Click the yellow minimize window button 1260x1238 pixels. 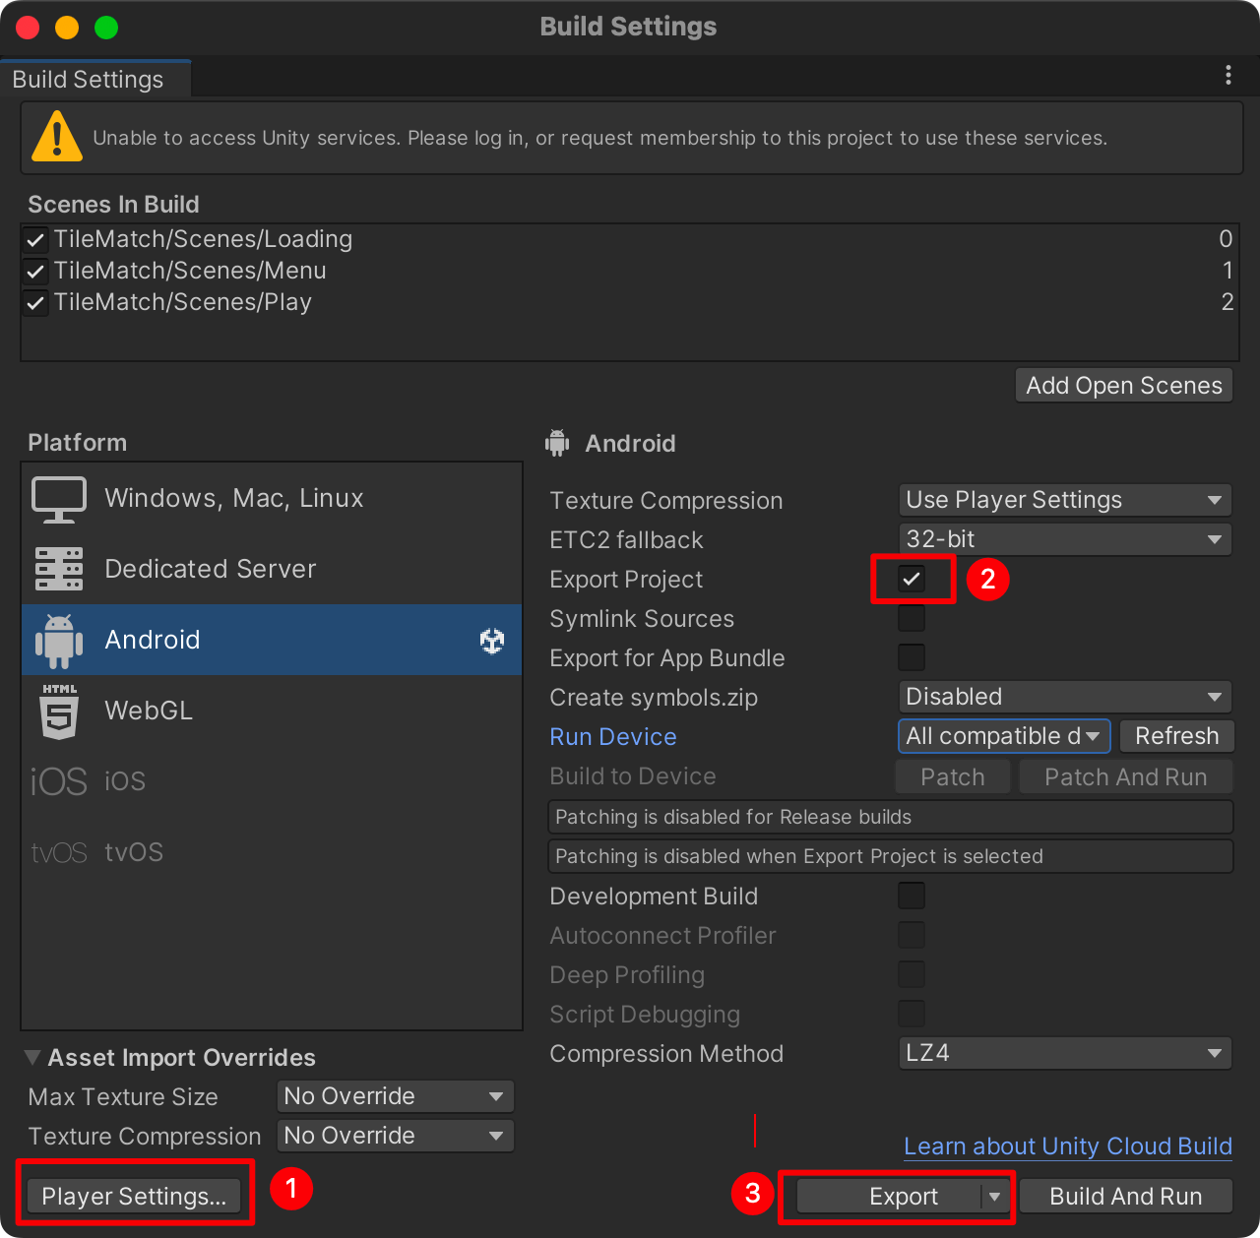(67, 28)
